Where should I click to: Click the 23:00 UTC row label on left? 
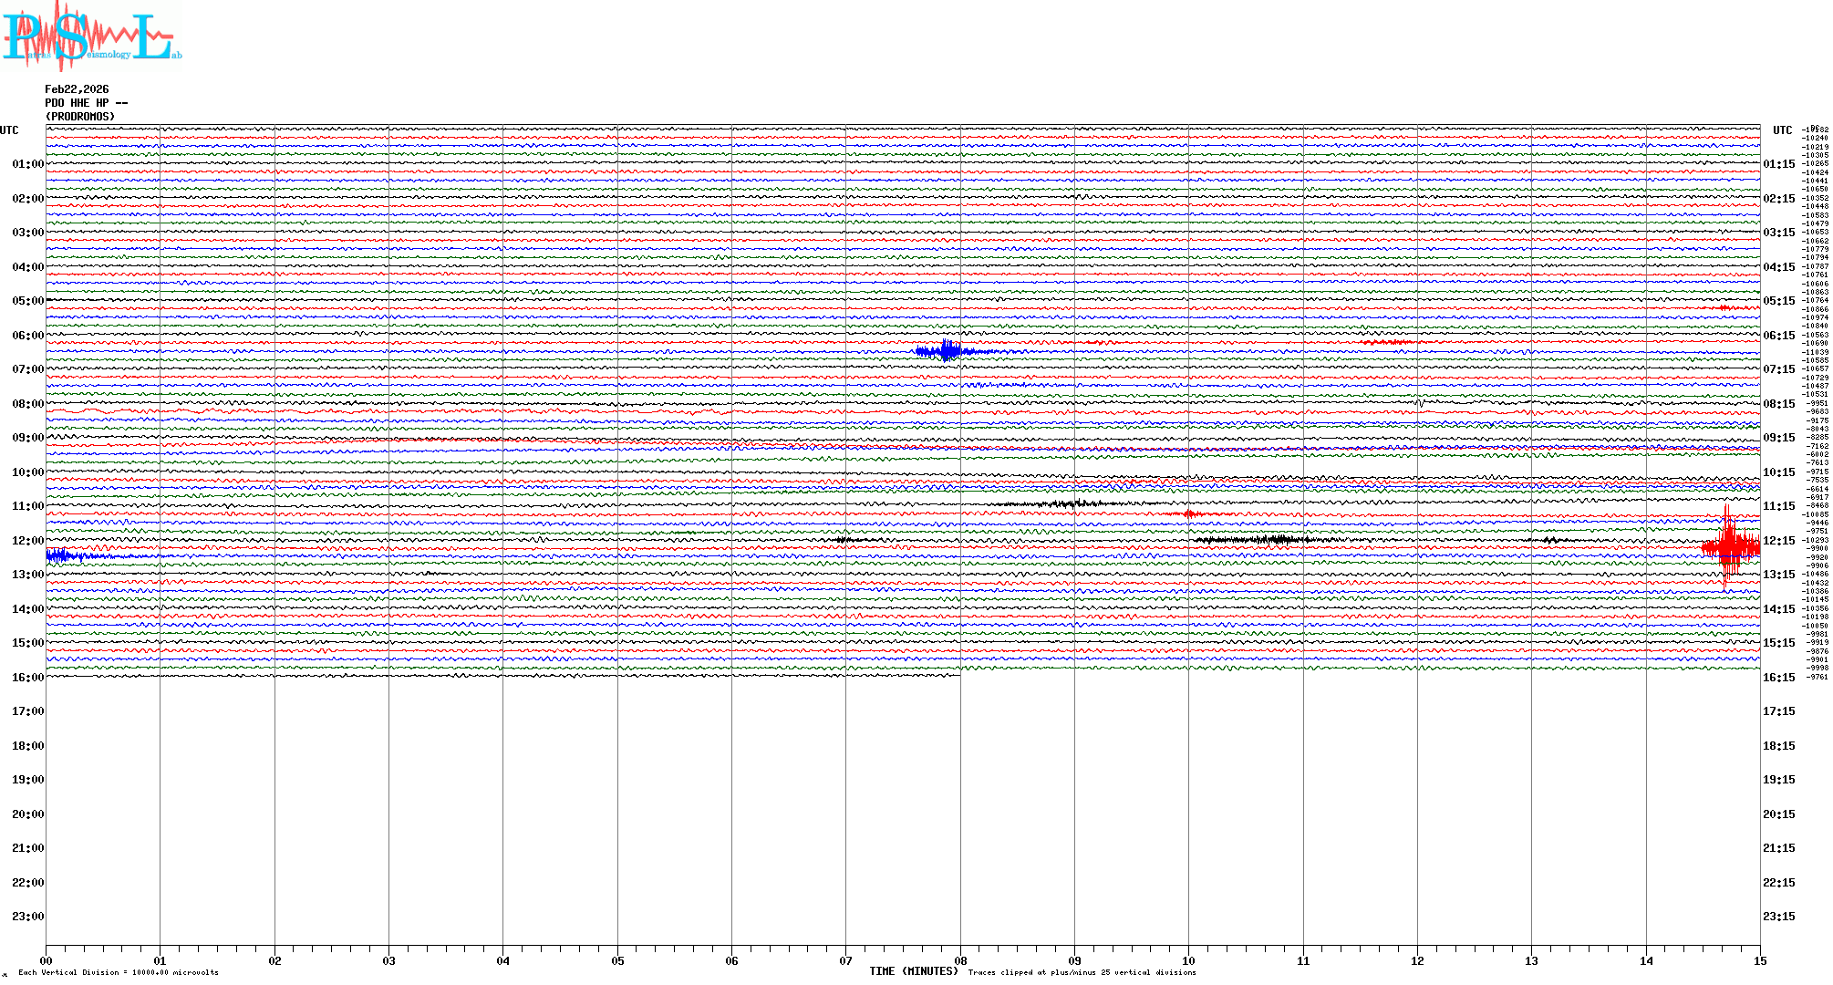pos(27,917)
